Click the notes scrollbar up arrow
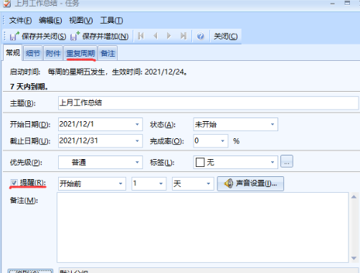 pyautogui.click(x=354, y=197)
